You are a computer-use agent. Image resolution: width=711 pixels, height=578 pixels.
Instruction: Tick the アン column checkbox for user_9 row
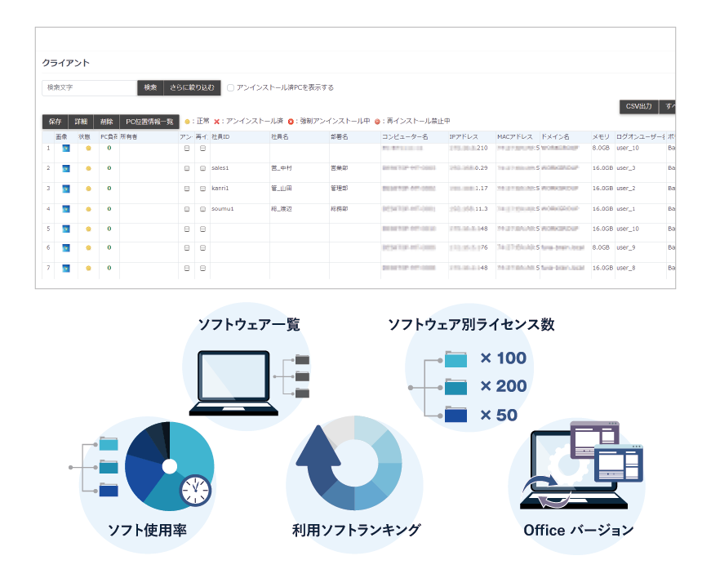[x=187, y=248]
